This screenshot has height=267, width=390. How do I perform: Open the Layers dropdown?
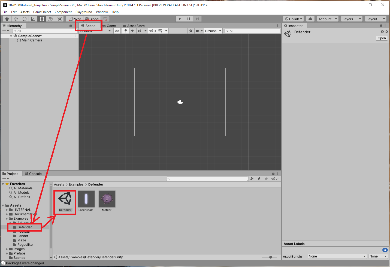[352, 19]
